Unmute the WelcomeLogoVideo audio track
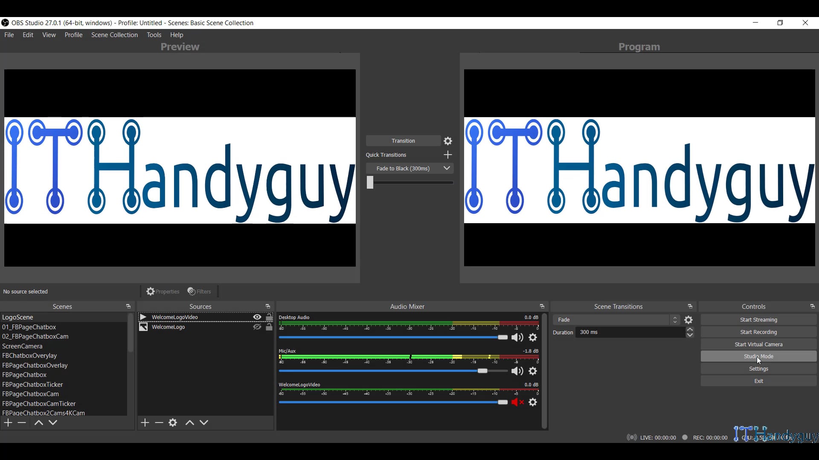819x460 pixels. 517,402
